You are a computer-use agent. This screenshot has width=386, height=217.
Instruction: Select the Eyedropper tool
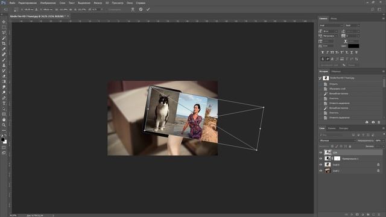click(4, 49)
